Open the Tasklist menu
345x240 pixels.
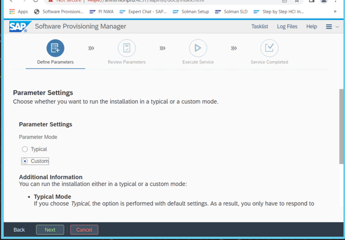(x=260, y=27)
